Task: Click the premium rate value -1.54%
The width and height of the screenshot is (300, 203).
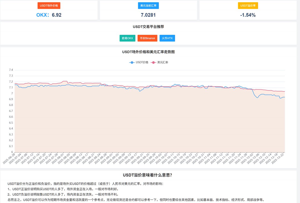Action: coord(248,15)
